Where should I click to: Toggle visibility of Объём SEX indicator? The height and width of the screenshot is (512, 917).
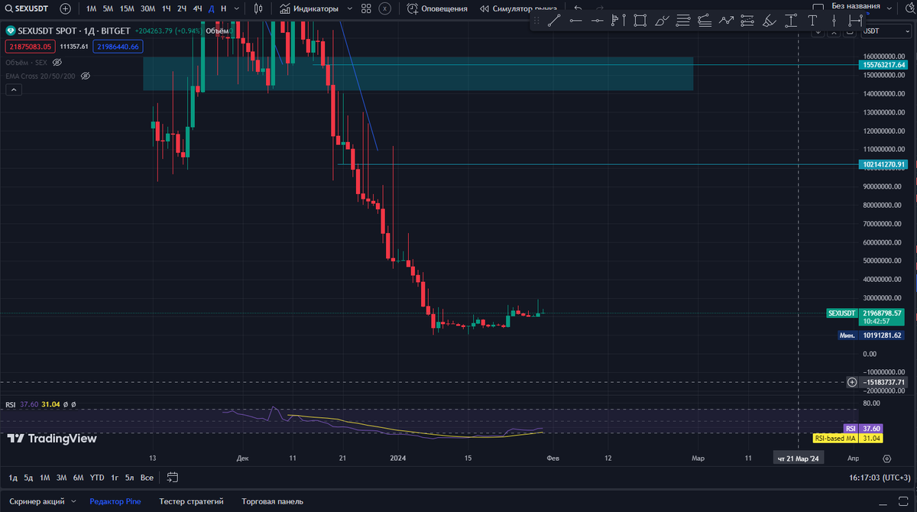57,62
